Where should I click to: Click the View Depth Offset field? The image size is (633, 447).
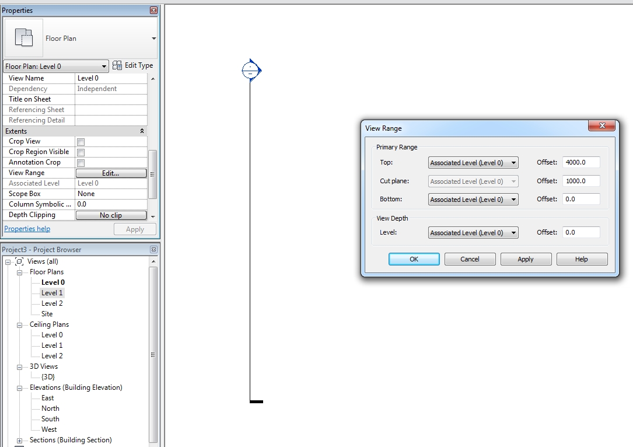tap(581, 232)
